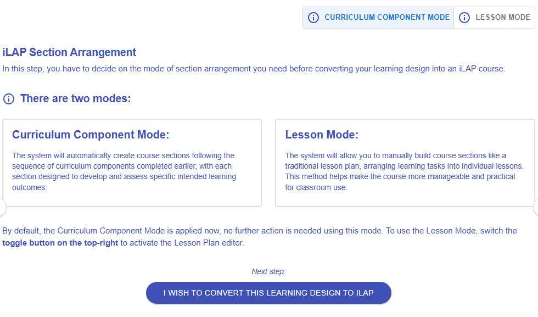Click the paragraph about automatically created course sections

(x=124, y=171)
